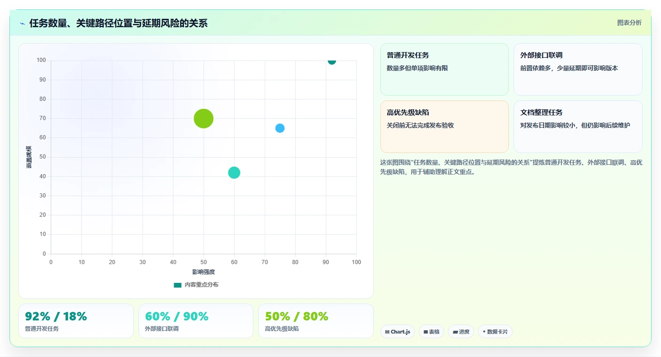
Task: Open the 普通开发任务 card
Action: pyautogui.click(x=445, y=69)
